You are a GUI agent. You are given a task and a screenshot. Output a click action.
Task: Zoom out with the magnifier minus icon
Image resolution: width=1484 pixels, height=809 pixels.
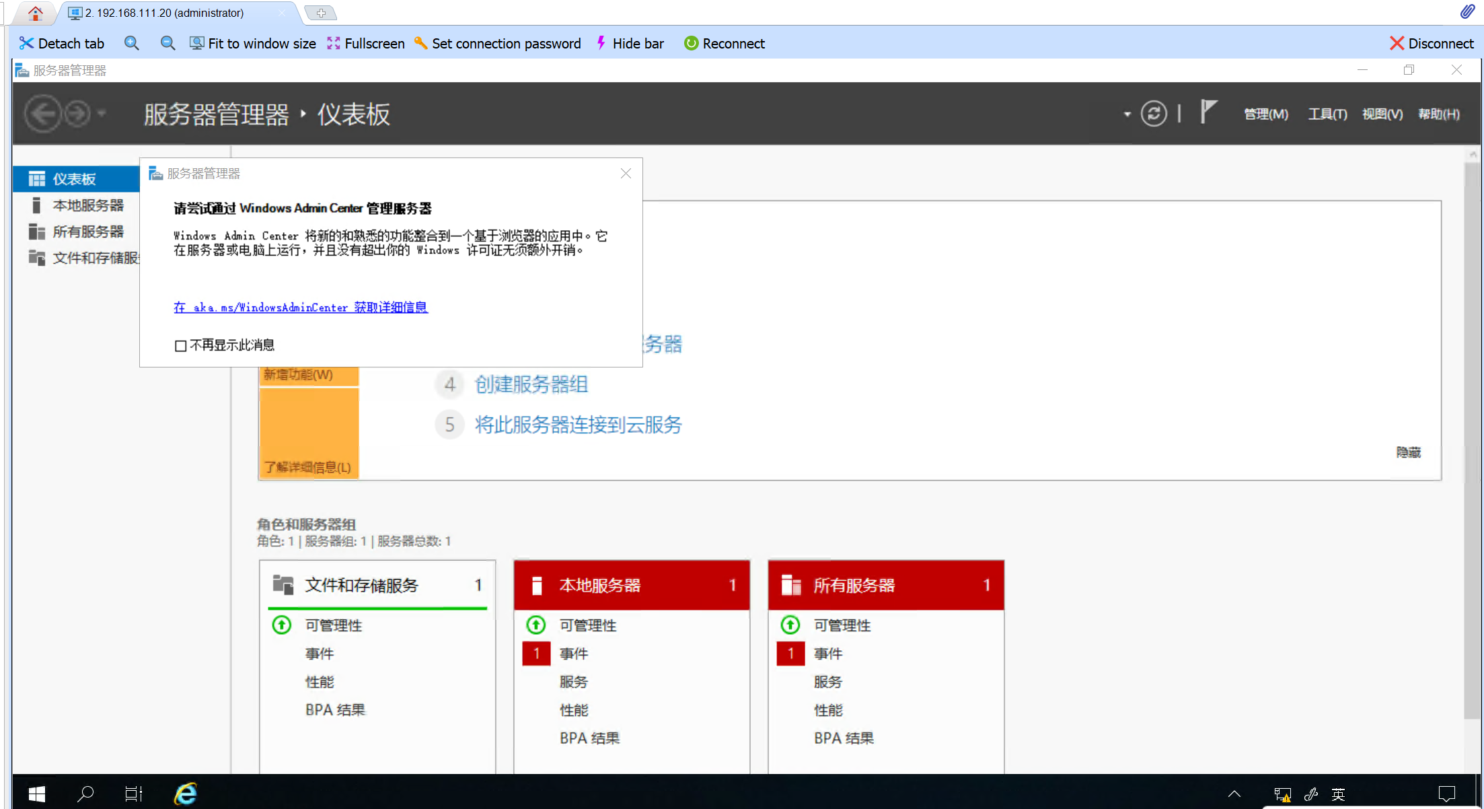point(168,44)
